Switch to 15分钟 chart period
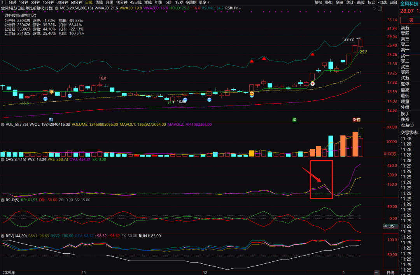The width and height of the screenshot is (420, 275). click(49, 2)
